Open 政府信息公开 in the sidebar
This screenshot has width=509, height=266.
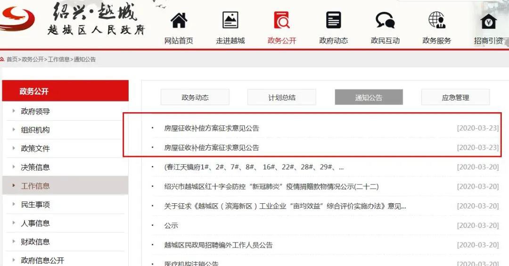tap(42, 260)
